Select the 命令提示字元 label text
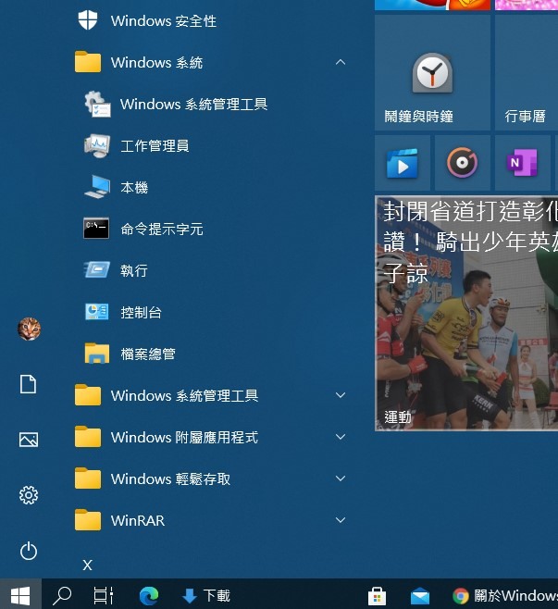This screenshot has width=558, height=609. [x=162, y=230]
